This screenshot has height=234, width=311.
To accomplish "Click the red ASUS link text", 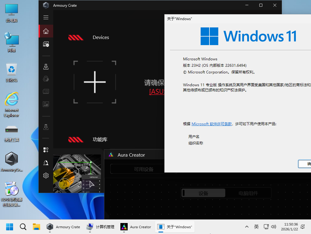I will (157, 91).
